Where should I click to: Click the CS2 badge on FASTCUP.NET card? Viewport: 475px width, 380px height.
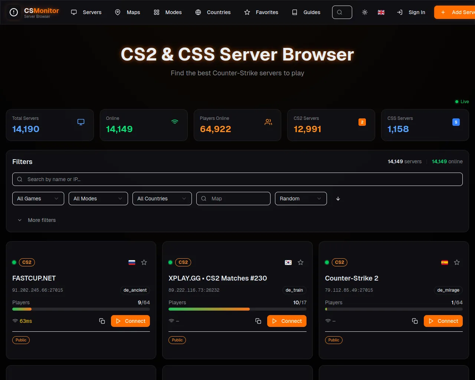tap(27, 262)
